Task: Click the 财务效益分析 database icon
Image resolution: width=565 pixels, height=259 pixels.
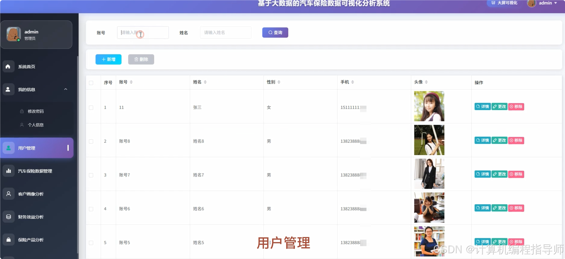Action: pos(8,216)
